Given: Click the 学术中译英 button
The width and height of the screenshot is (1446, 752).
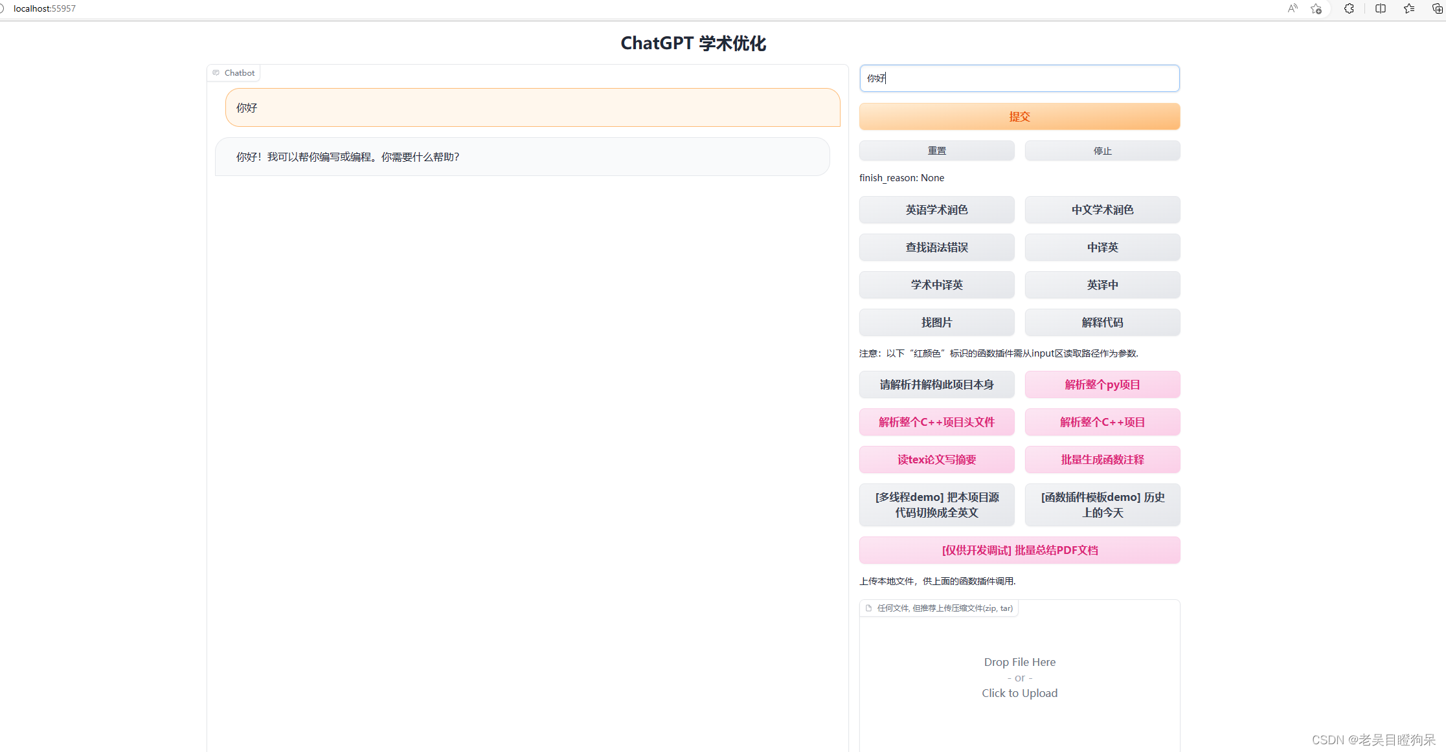Looking at the screenshot, I should [x=936, y=285].
